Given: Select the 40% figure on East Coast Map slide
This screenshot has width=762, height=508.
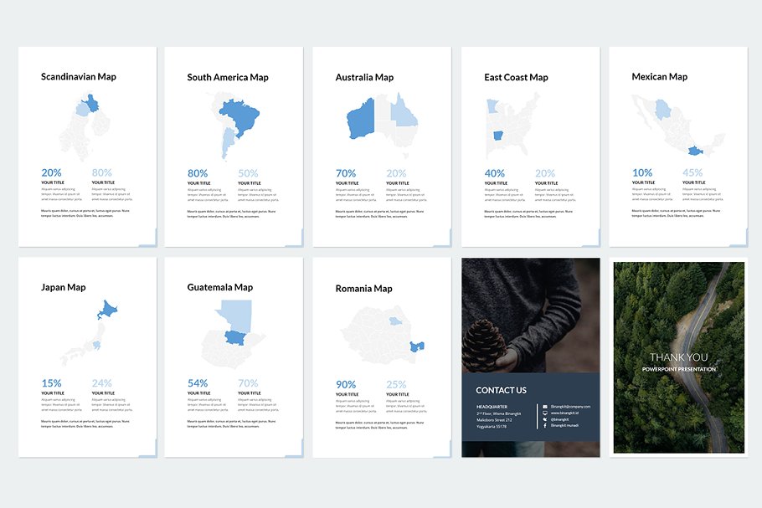Looking at the screenshot, I should pyautogui.click(x=494, y=174).
